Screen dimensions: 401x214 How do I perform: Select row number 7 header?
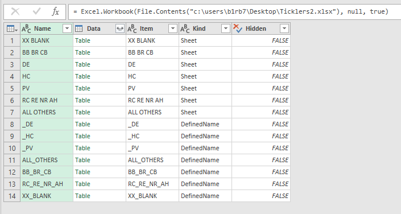click(12, 112)
